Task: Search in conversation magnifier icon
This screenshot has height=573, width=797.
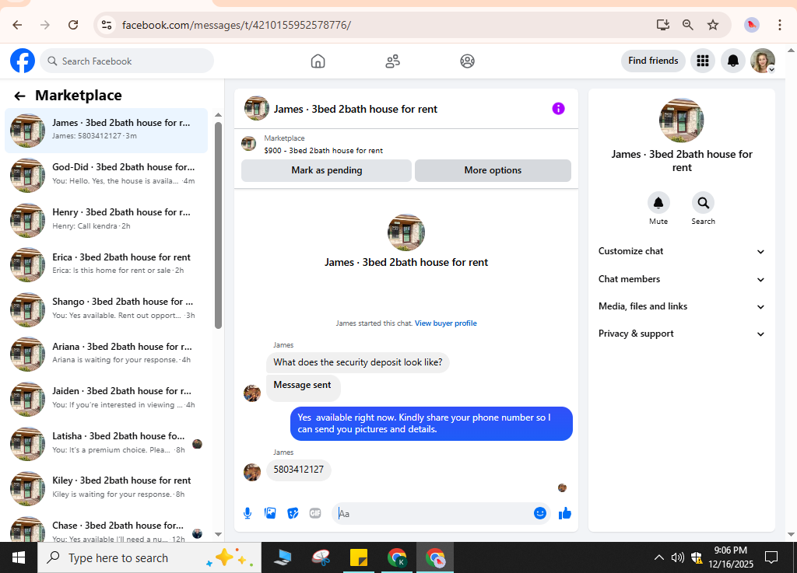Action: coord(703,203)
